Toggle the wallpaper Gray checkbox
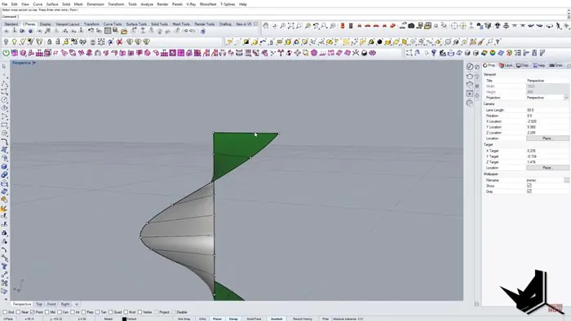The width and height of the screenshot is (571, 321). coord(529,191)
